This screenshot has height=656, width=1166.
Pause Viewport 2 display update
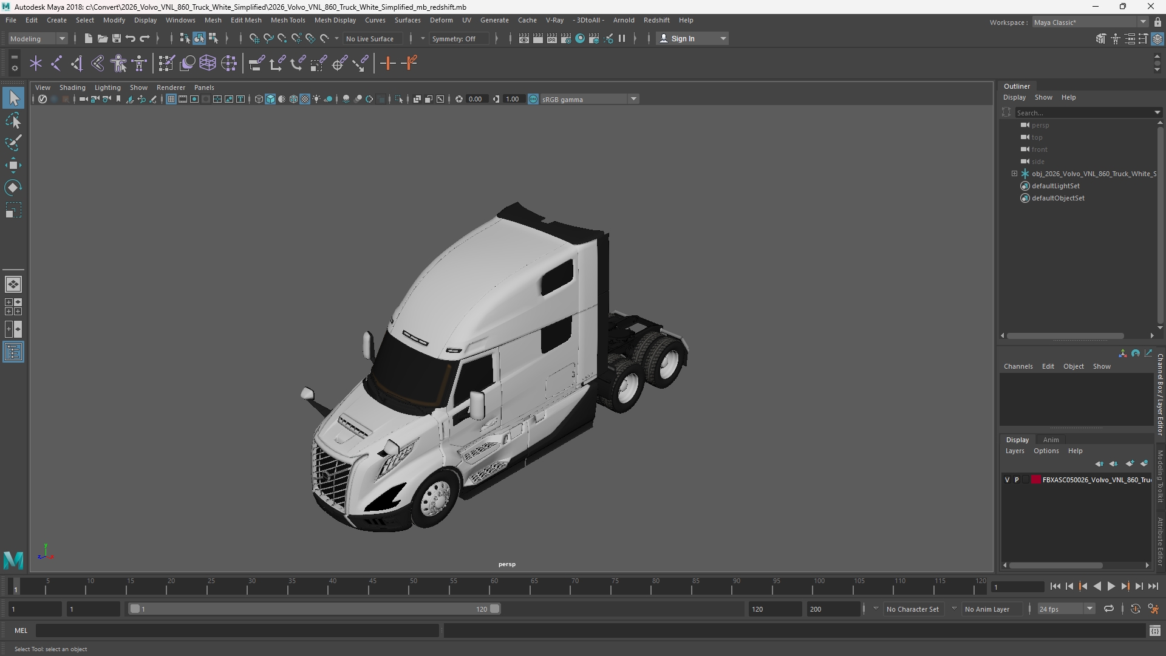[622, 38]
